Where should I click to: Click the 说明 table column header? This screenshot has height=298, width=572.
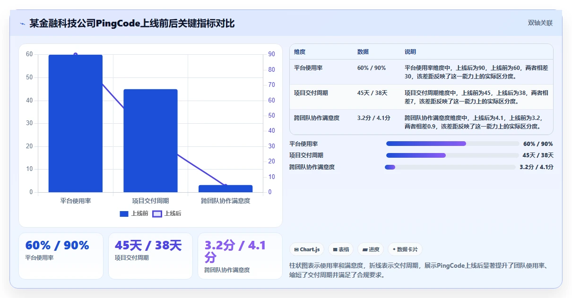(410, 52)
